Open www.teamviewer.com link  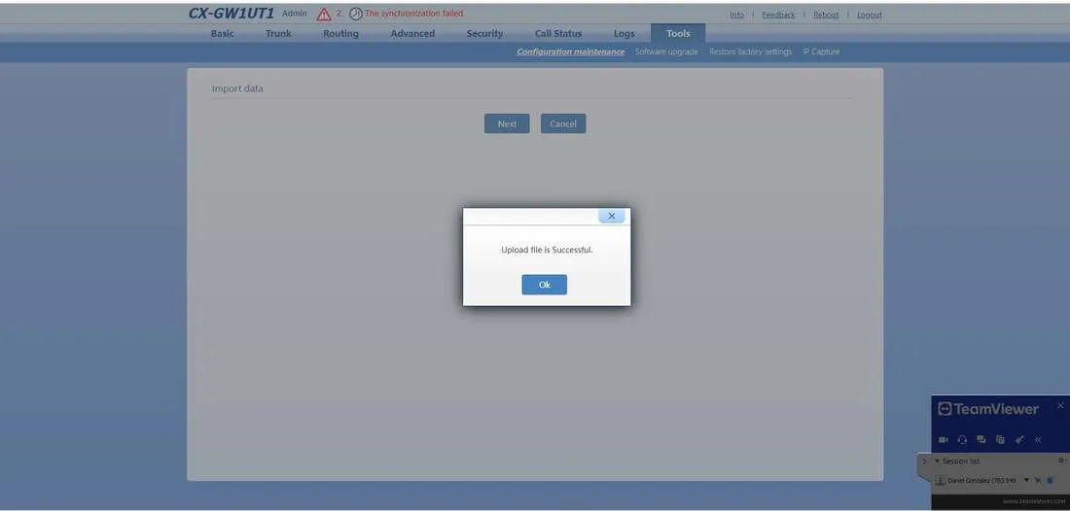1035,500
